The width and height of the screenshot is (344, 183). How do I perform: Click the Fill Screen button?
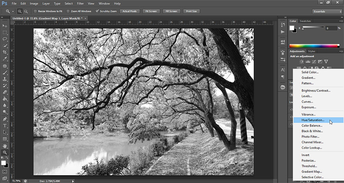[x=171, y=11]
